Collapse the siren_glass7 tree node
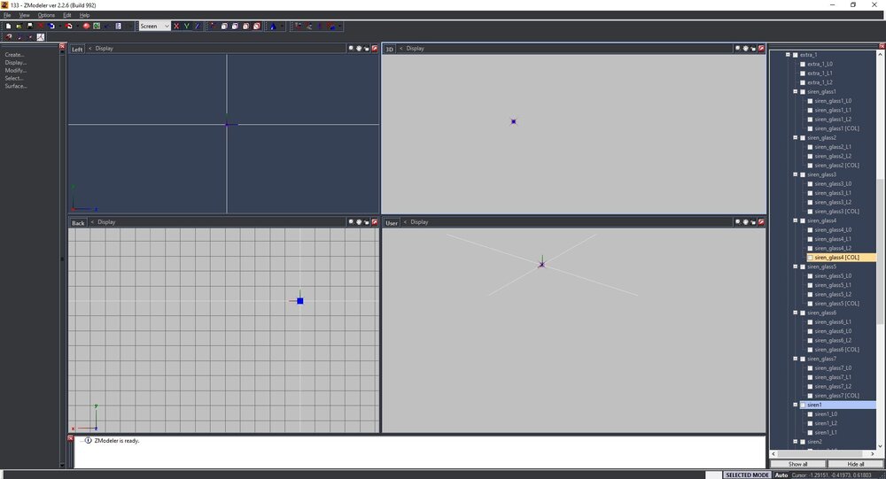The height and width of the screenshot is (479, 886). tap(795, 359)
